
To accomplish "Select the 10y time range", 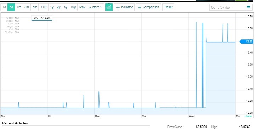I will pyautogui.click(x=73, y=7).
